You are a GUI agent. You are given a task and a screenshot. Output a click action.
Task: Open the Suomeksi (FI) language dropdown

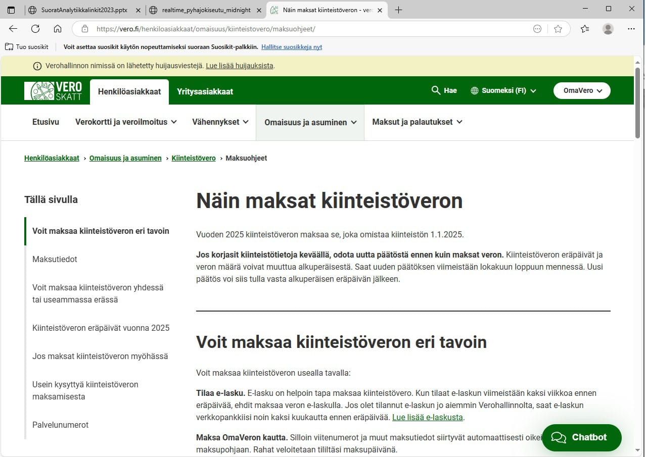[503, 90]
